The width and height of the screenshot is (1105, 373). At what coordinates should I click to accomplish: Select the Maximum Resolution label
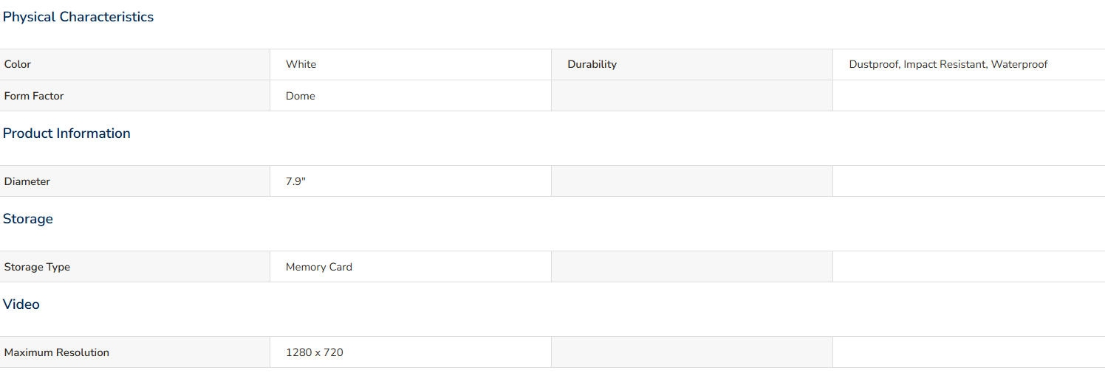coord(57,352)
